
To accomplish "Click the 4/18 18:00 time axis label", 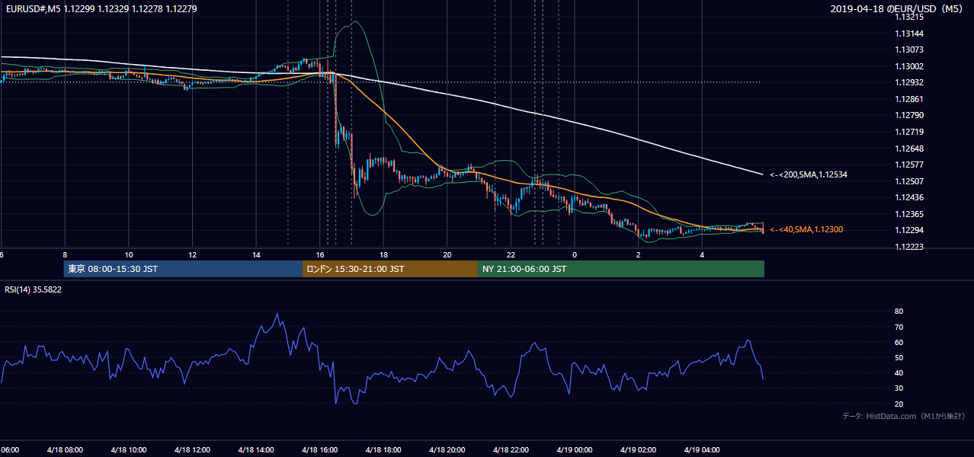I will click(x=383, y=449).
